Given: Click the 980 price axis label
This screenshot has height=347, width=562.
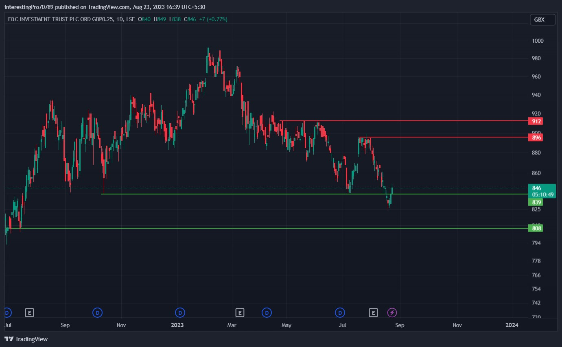Looking at the screenshot, I should point(536,58).
